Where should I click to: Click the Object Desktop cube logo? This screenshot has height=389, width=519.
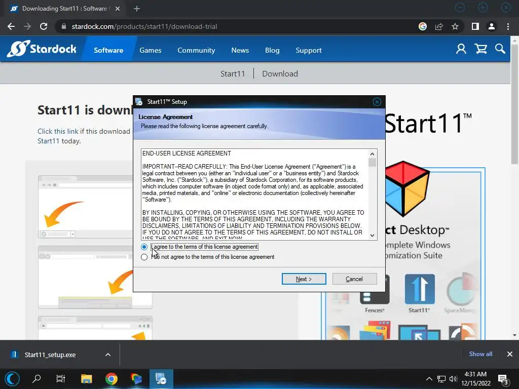407,188
